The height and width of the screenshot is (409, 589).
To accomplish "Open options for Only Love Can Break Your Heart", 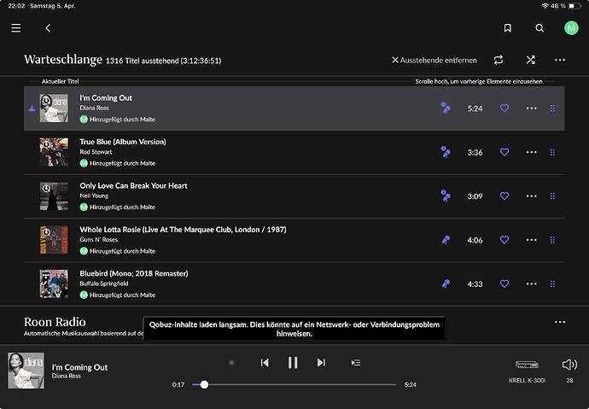I will [x=531, y=196].
